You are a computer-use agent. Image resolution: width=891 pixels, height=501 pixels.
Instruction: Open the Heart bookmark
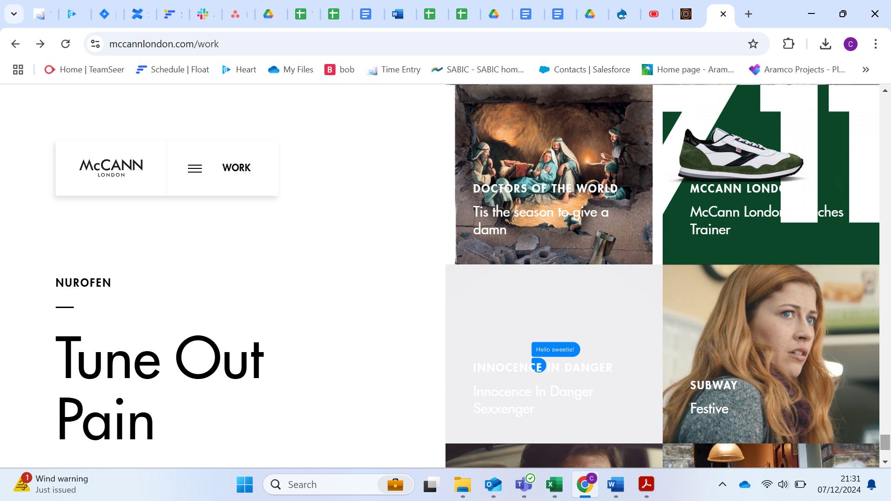click(239, 70)
